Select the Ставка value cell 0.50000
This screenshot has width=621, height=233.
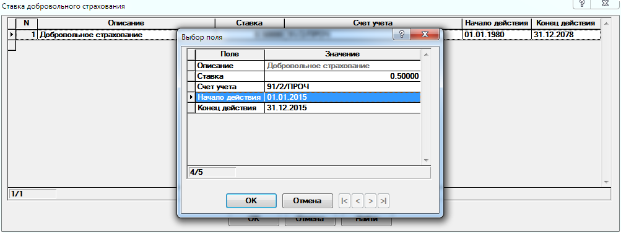tap(342, 76)
